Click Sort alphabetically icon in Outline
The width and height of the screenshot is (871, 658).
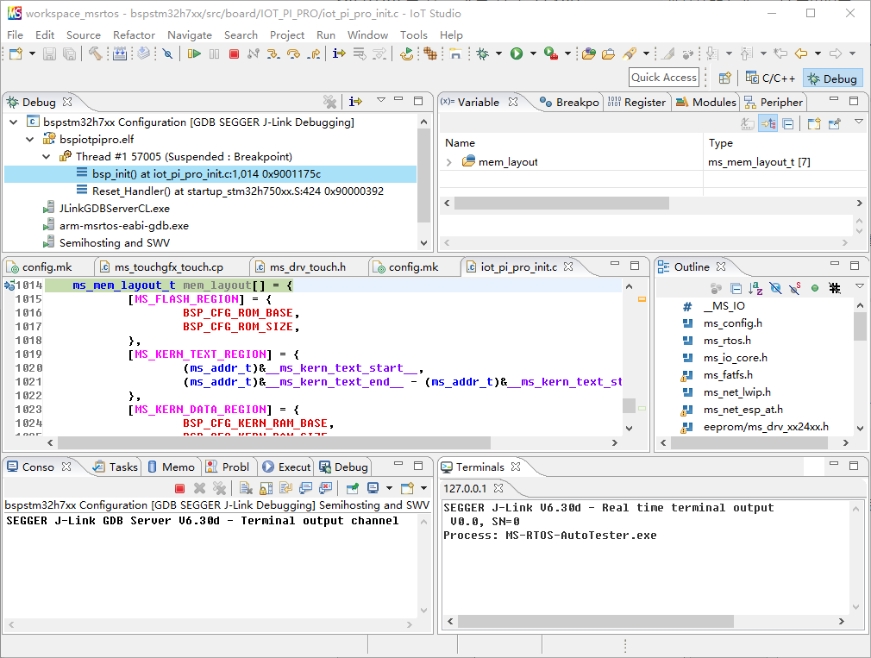pos(755,288)
